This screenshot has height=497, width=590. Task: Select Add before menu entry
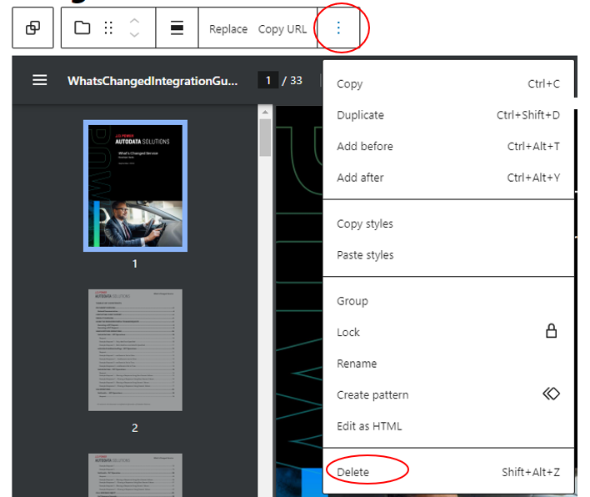364,147
